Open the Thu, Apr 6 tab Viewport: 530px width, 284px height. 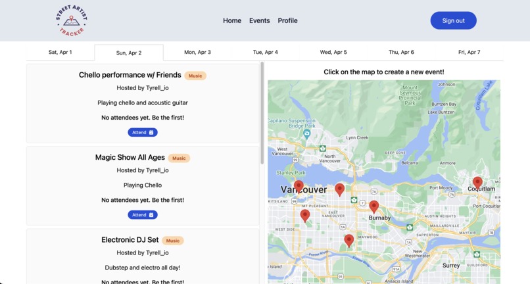click(x=401, y=52)
